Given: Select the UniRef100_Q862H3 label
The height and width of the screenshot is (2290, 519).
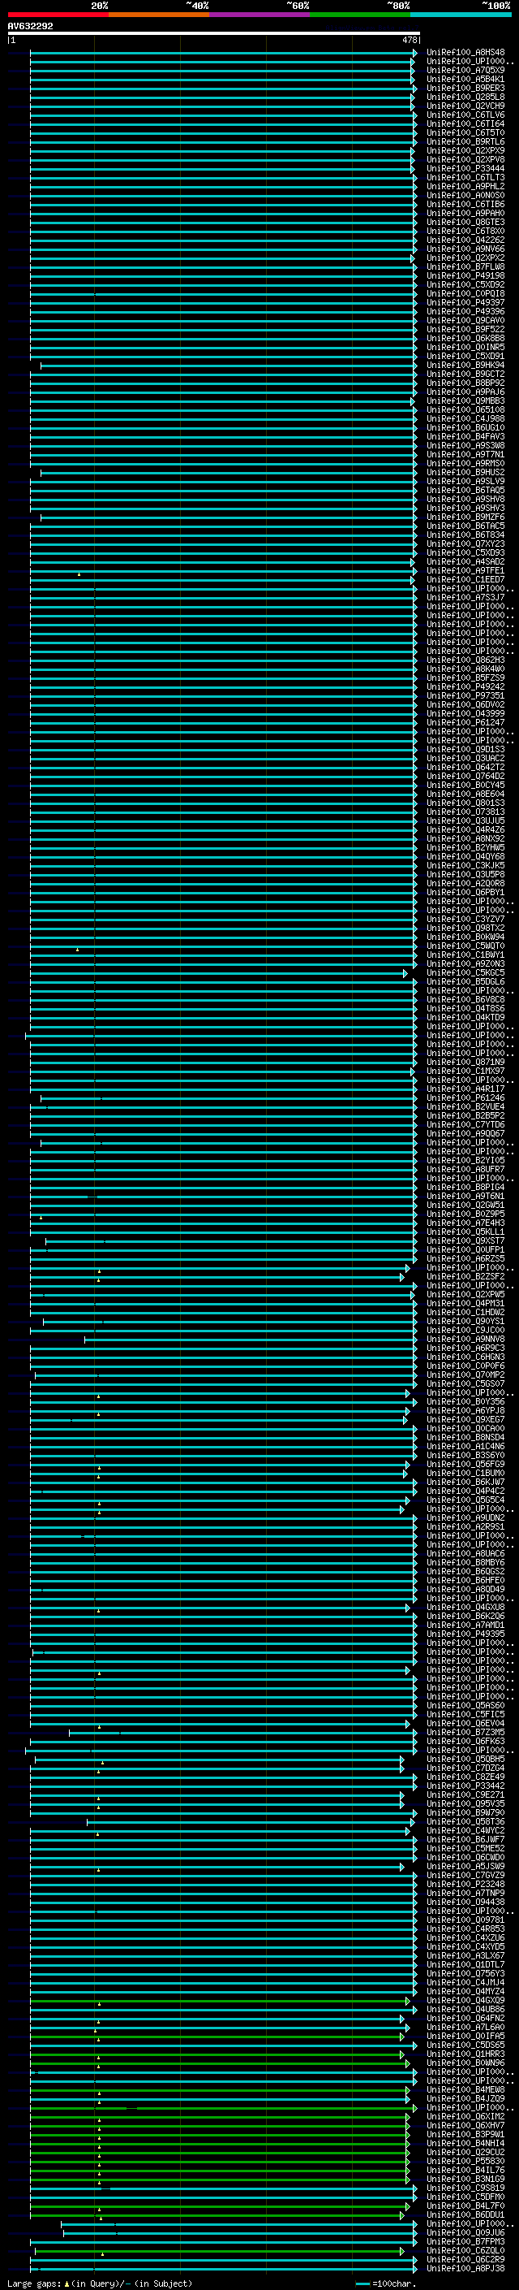Looking at the screenshot, I should (465, 660).
